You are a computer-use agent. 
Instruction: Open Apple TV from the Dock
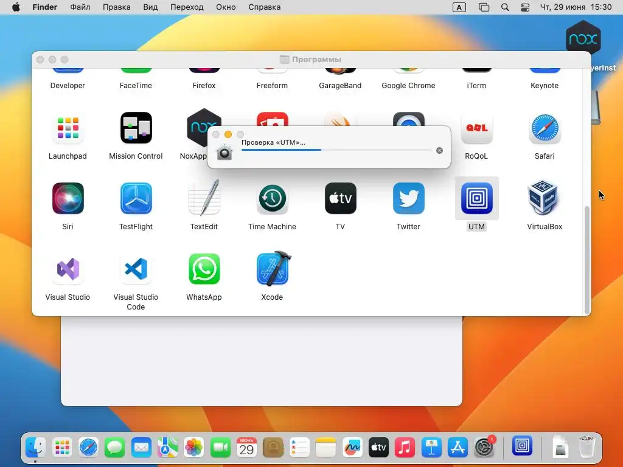point(378,448)
